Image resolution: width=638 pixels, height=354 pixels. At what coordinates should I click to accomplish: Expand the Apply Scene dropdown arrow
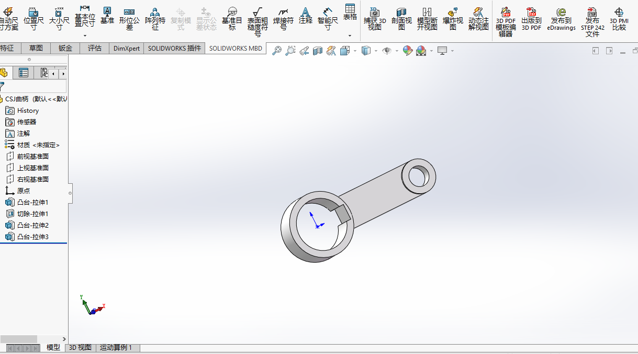pyautogui.click(x=431, y=51)
